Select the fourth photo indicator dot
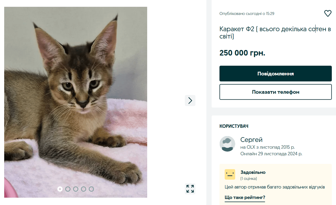Screen dimensions: 336x205 tap(84, 189)
